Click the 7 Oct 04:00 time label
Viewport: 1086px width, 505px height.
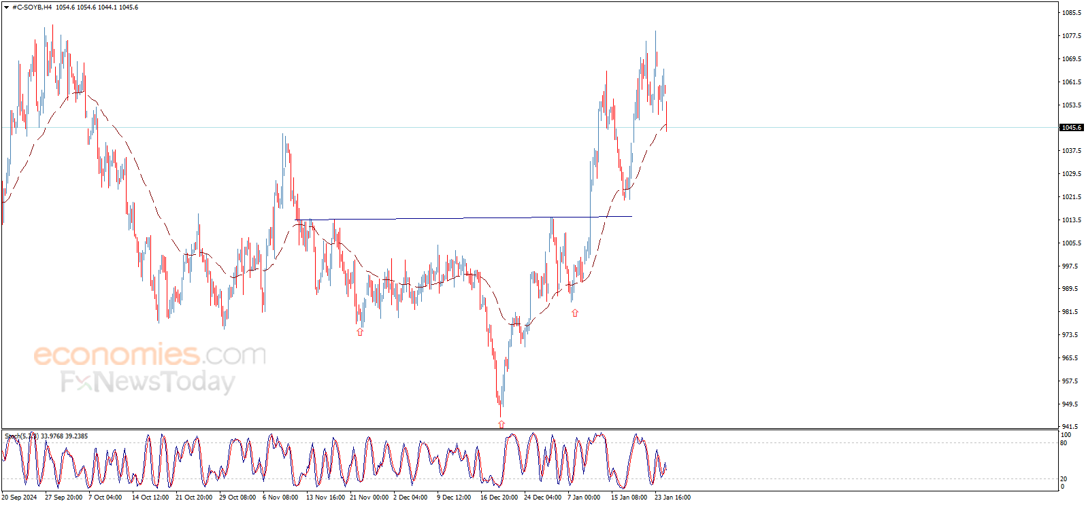105,498
